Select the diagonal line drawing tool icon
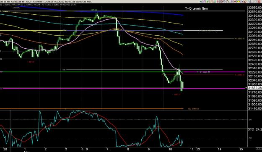The image size is (262, 152). pos(228,2)
